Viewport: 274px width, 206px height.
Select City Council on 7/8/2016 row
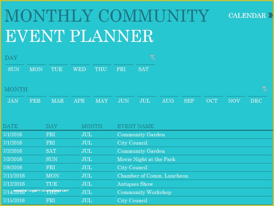(194, 168)
